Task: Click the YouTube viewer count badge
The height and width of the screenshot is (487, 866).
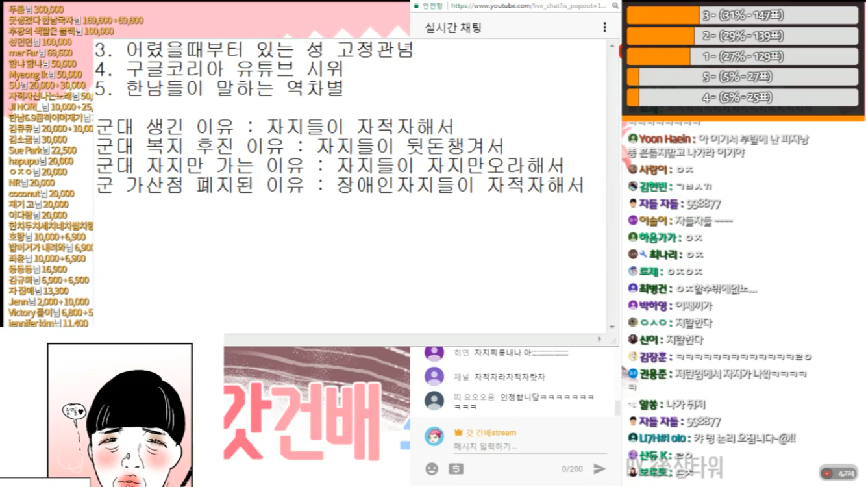Action: tap(839, 473)
